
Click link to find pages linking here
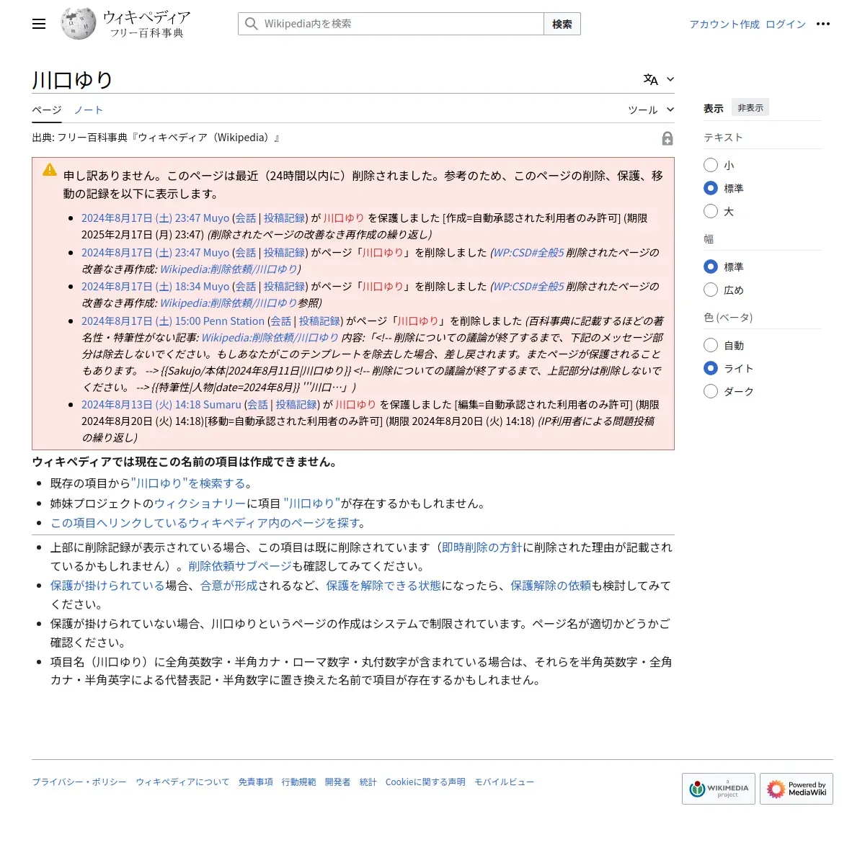click(x=205, y=523)
